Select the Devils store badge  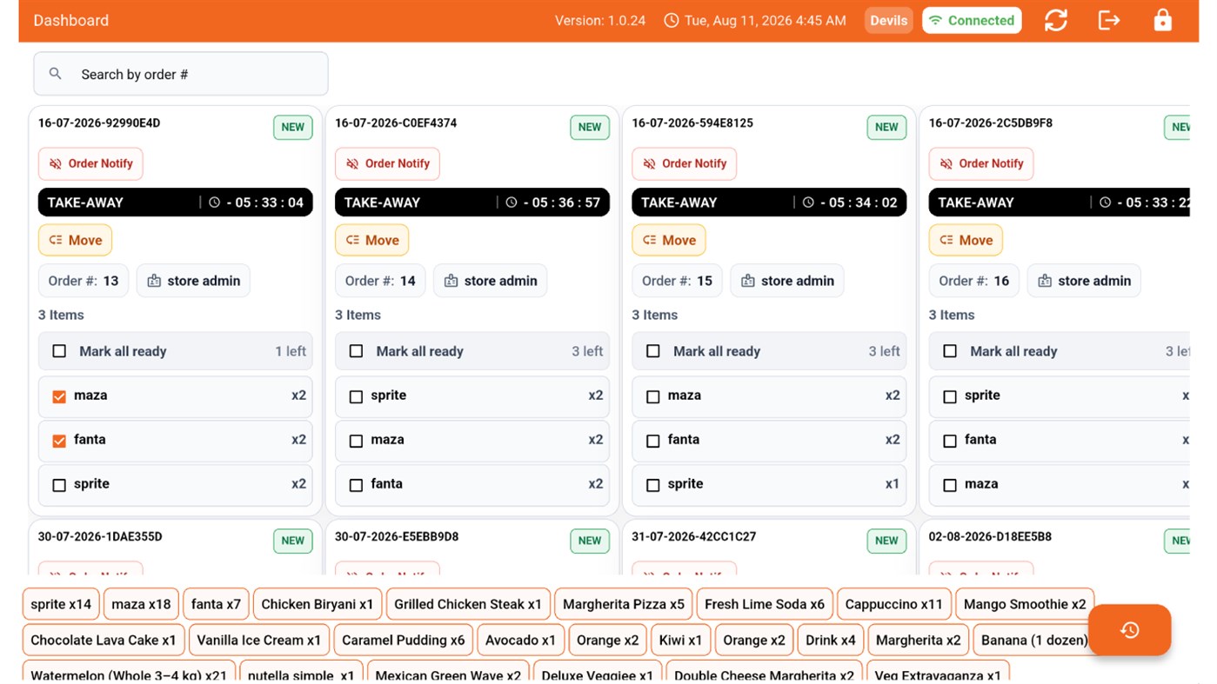pyautogui.click(x=888, y=20)
